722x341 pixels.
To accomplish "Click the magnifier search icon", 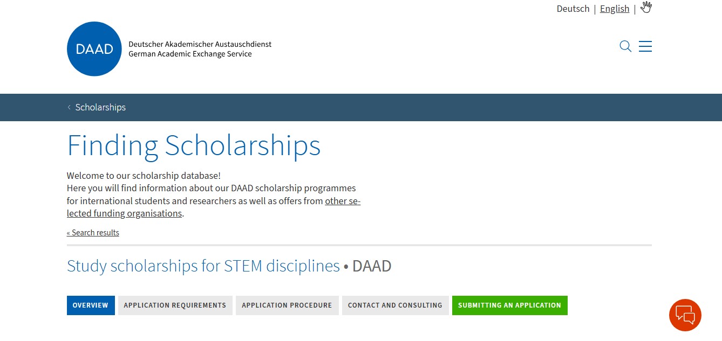I will pyautogui.click(x=625, y=46).
